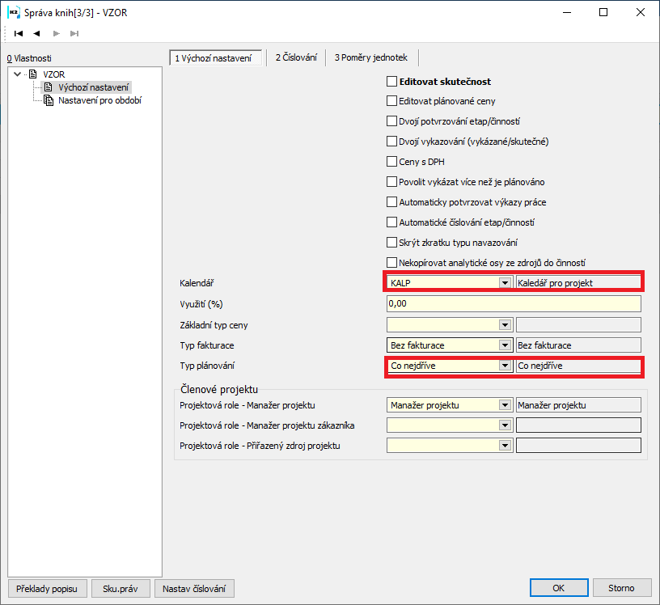Click icon beside Nastavení pro období node
The image size is (660, 605).
pos(49,100)
